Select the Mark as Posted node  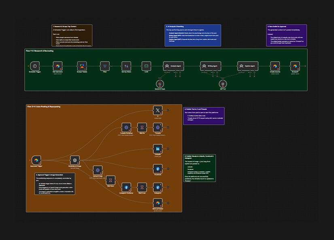click(157, 203)
